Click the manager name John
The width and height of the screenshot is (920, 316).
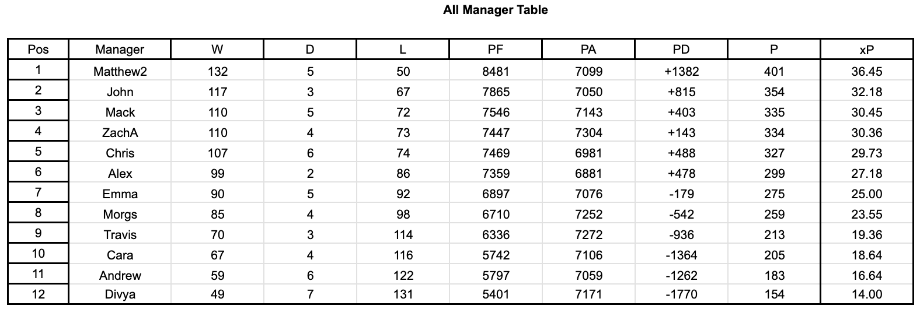click(120, 92)
